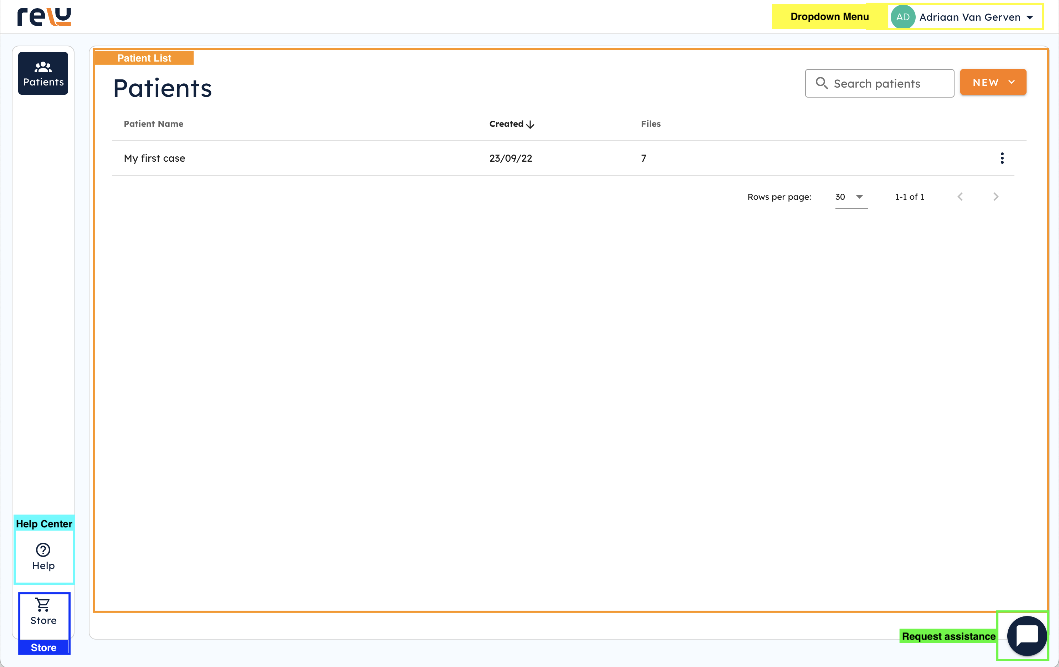Screen dimensions: 1059x667
Task: Sort by Patient Name column header
Action: 153,124
